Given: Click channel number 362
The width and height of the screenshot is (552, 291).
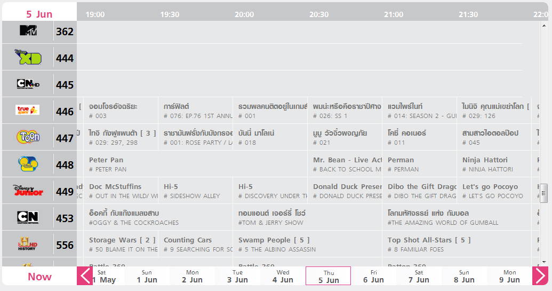Looking at the screenshot, I should point(65,32).
